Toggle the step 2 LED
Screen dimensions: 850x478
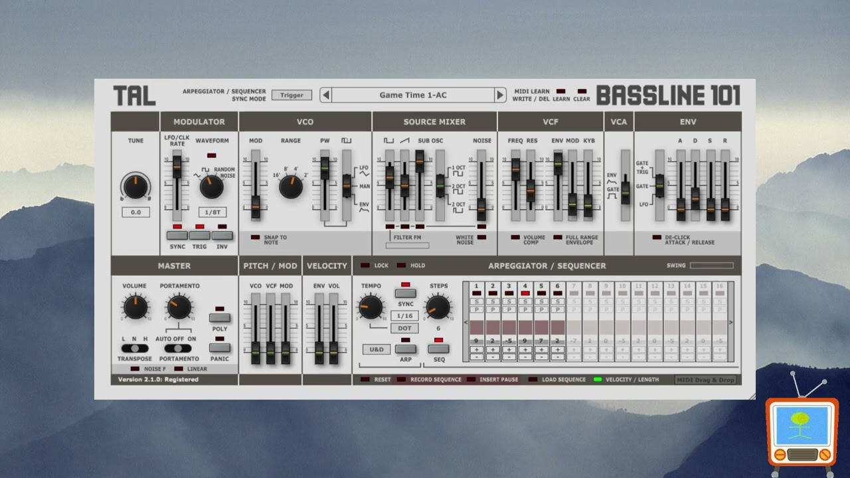[493, 293]
